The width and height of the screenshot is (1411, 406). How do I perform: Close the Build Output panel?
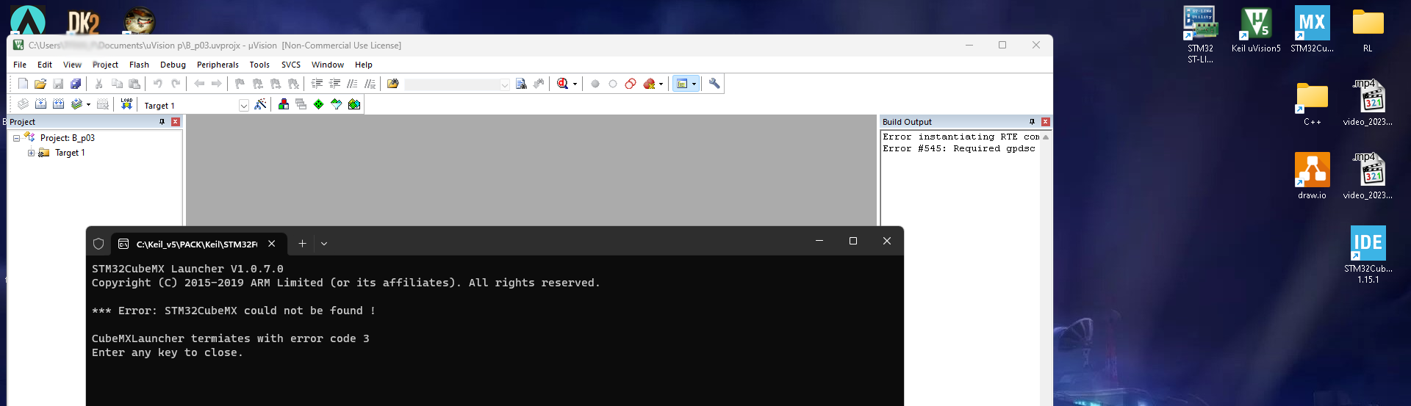click(1046, 122)
